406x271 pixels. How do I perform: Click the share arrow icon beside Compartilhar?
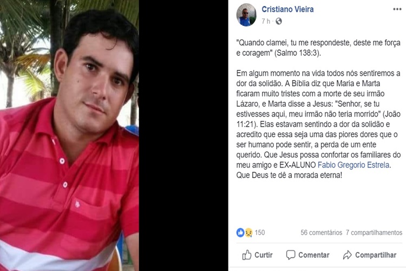347,255
